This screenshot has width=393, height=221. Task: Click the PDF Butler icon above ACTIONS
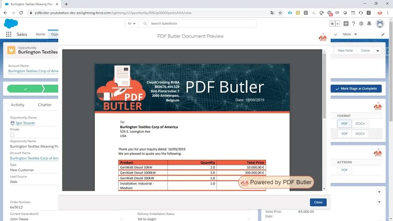click(x=378, y=153)
